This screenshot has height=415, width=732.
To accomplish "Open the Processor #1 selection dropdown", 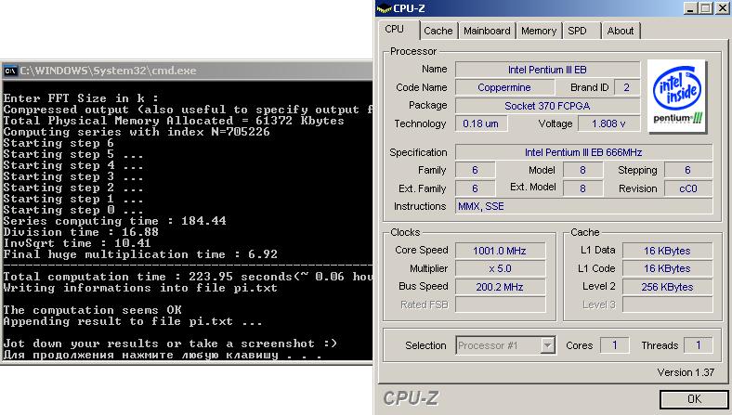I will click(x=505, y=345).
